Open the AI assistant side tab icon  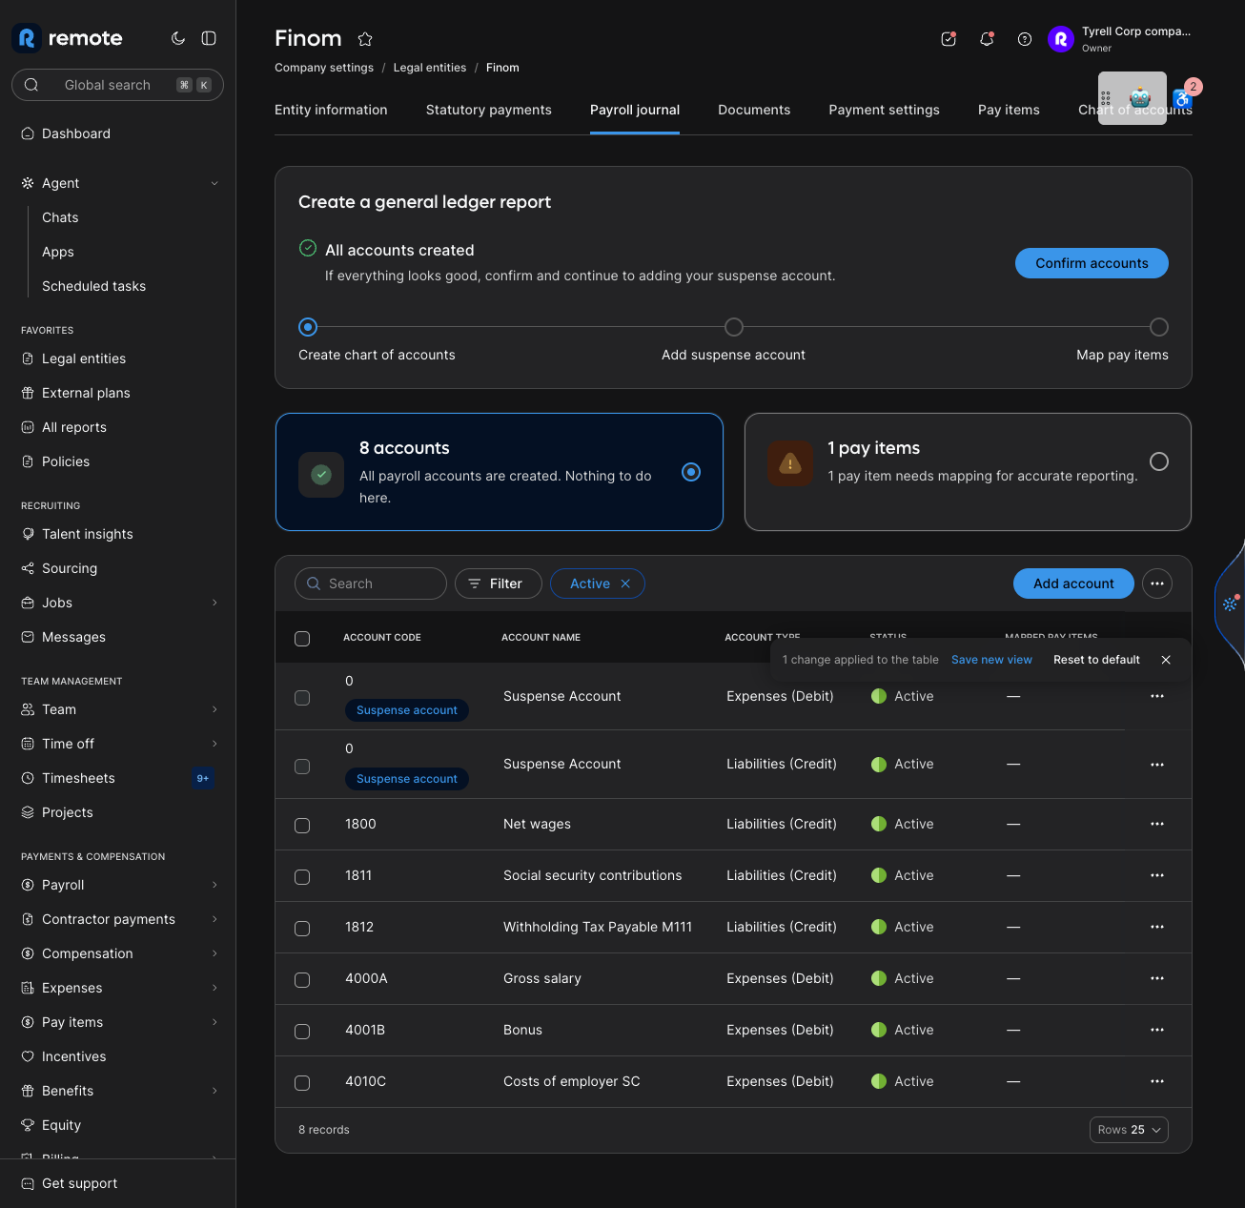[1230, 604]
